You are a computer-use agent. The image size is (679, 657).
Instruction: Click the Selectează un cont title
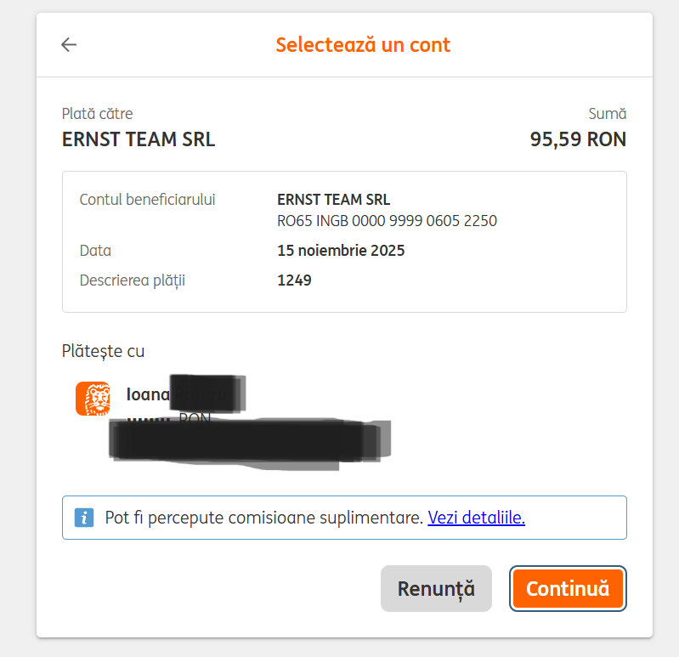tap(363, 45)
